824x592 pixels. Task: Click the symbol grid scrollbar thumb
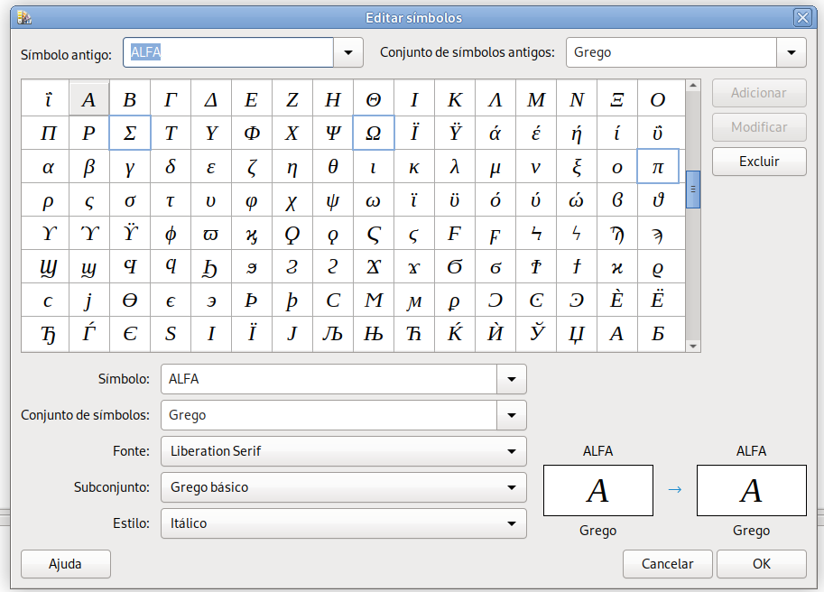click(x=693, y=190)
